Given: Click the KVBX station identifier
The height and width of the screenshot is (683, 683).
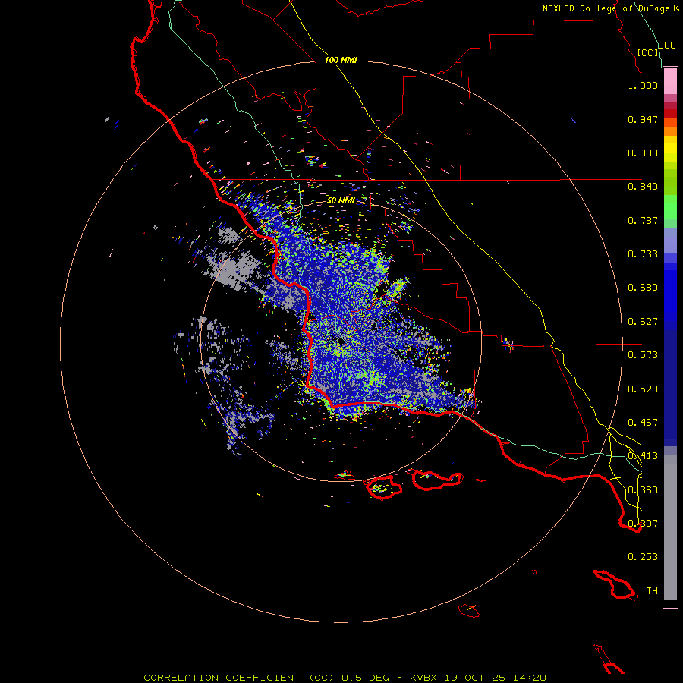Looking at the screenshot, I should point(423,678).
